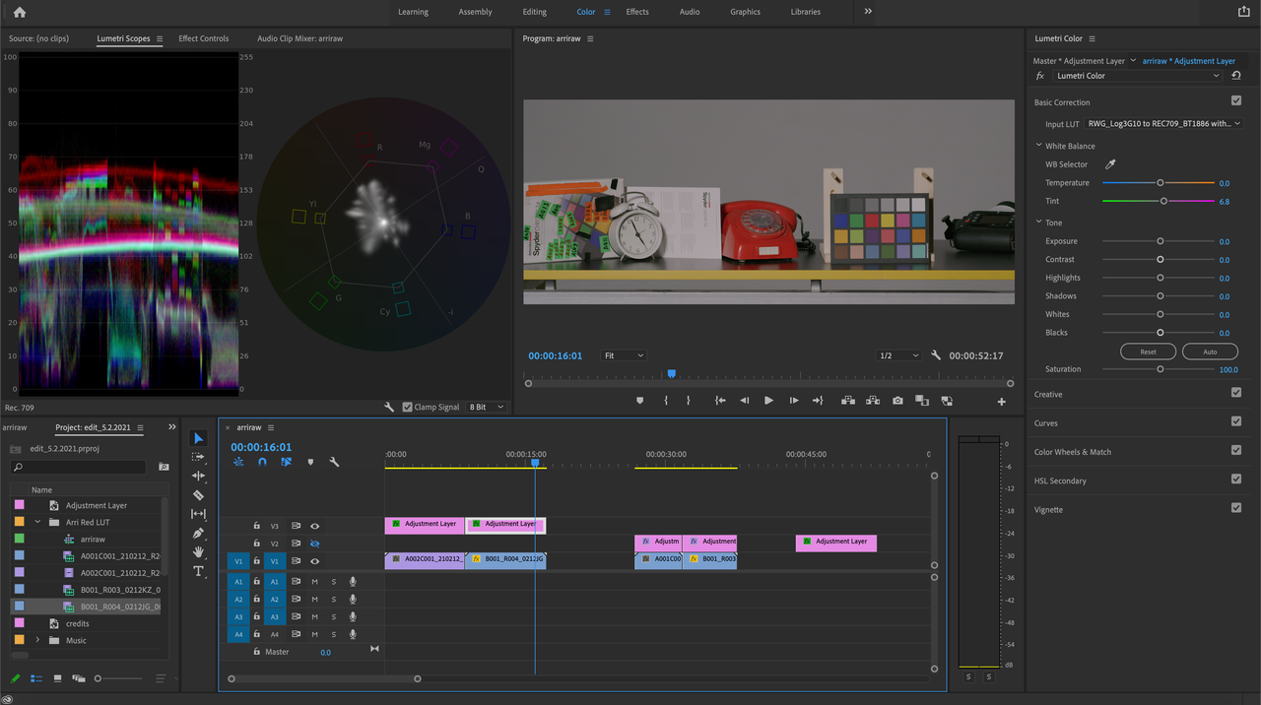The height and width of the screenshot is (705, 1261).
Task: Open the Effect Controls tab
Action: 203,38
